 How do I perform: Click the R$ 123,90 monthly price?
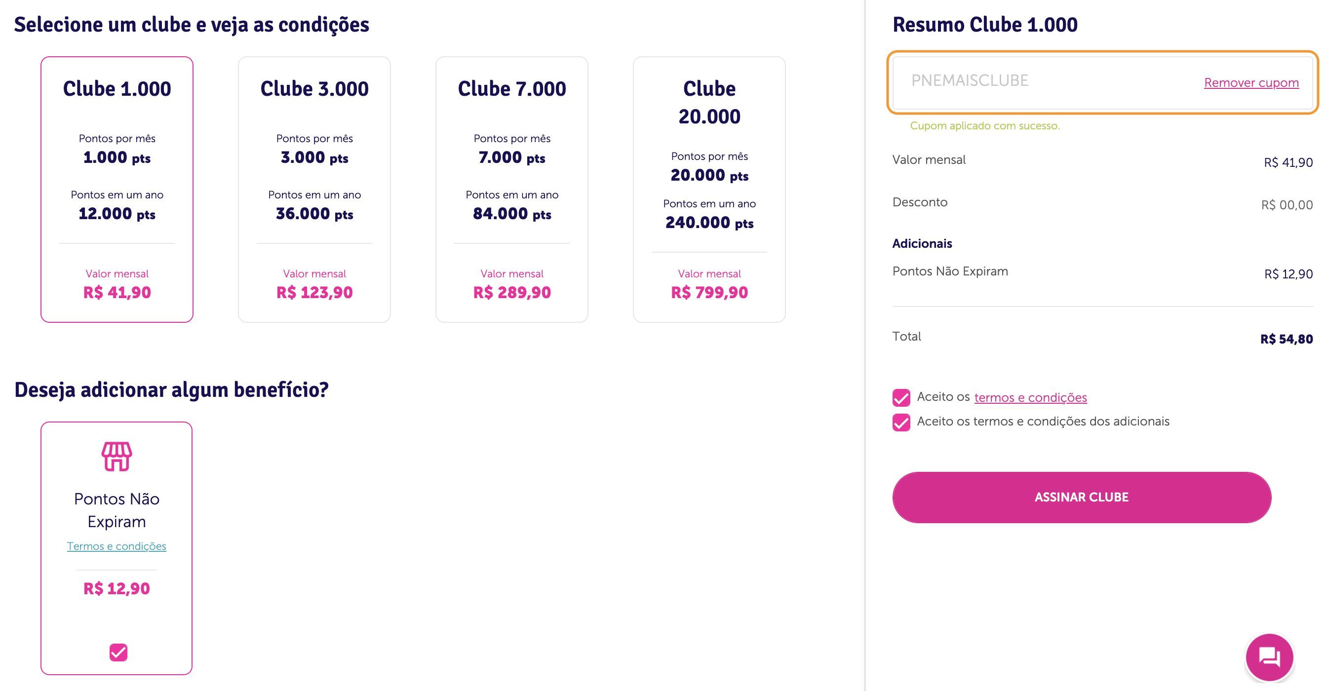pyautogui.click(x=314, y=293)
